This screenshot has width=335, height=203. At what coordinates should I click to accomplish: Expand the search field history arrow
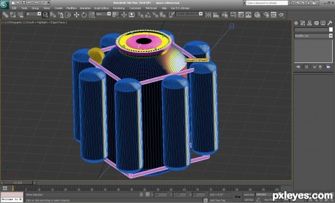coord(245,3)
